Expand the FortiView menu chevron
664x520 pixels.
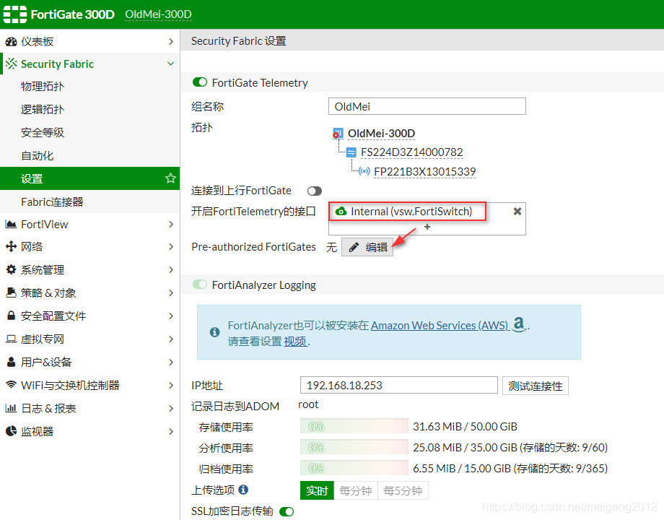pos(171,224)
